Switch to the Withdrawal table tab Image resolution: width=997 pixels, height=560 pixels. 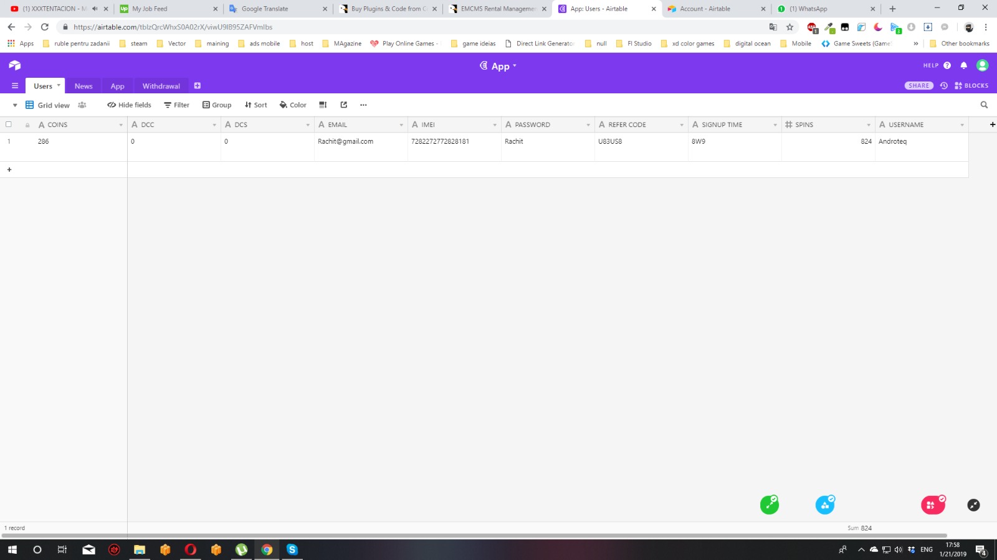[161, 86]
